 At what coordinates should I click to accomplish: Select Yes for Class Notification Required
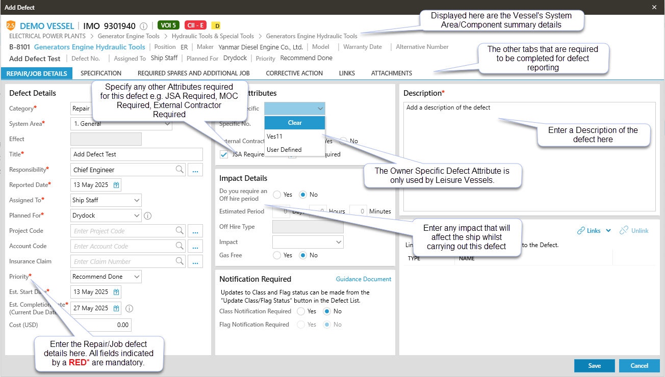coord(301,311)
